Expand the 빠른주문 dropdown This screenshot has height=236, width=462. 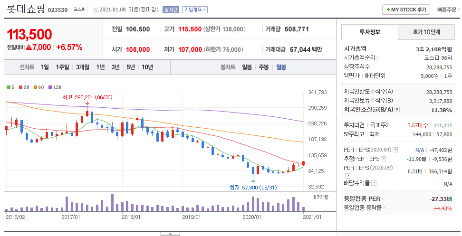pyautogui.click(x=448, y=9)
